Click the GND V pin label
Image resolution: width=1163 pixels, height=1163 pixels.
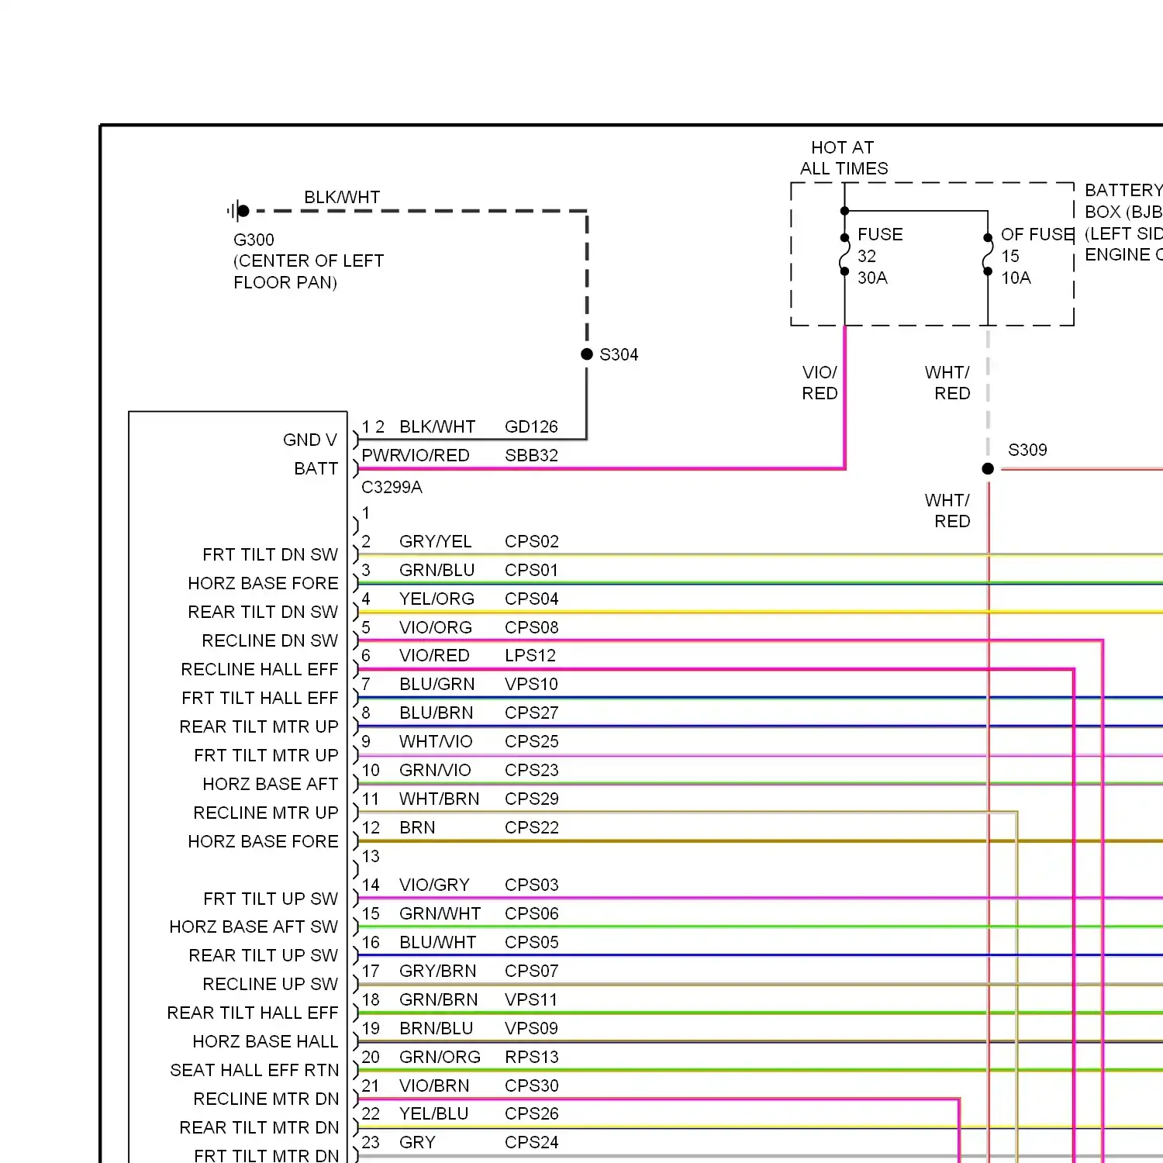[310, 440]
